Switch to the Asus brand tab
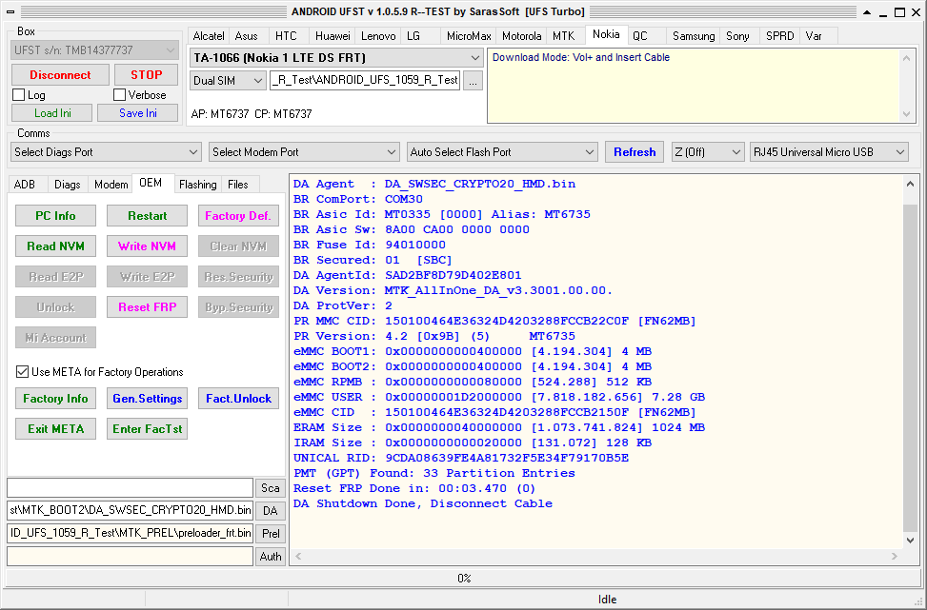The width and height of the screenshot is (927, 610). 247,36
